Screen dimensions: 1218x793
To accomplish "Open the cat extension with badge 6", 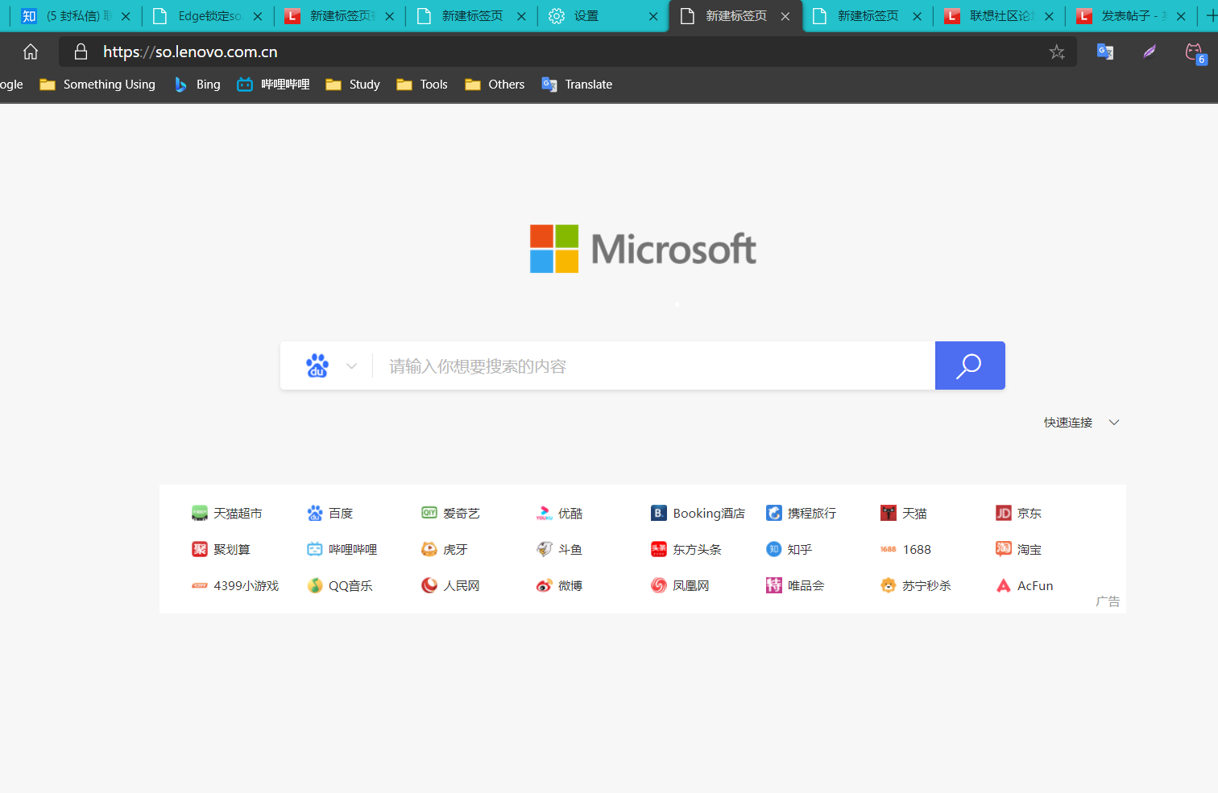I will click(1195, 52).
